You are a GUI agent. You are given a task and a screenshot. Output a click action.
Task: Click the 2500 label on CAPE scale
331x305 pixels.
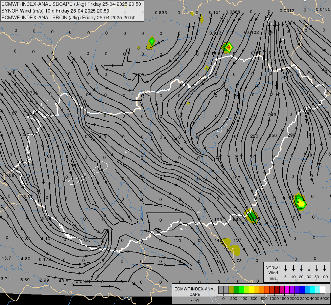(305, 299)
